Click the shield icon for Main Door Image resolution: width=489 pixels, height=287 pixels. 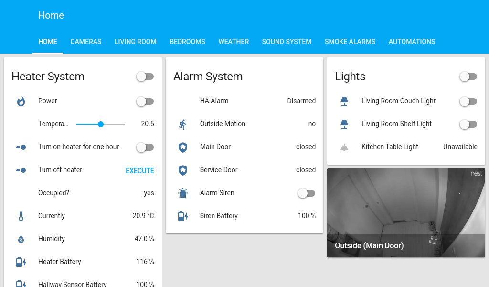coord(182,147)
